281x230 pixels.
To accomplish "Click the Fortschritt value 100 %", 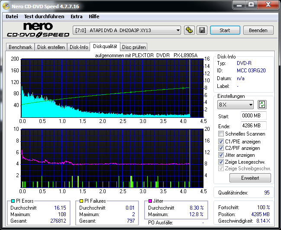I will click(264, 207).
